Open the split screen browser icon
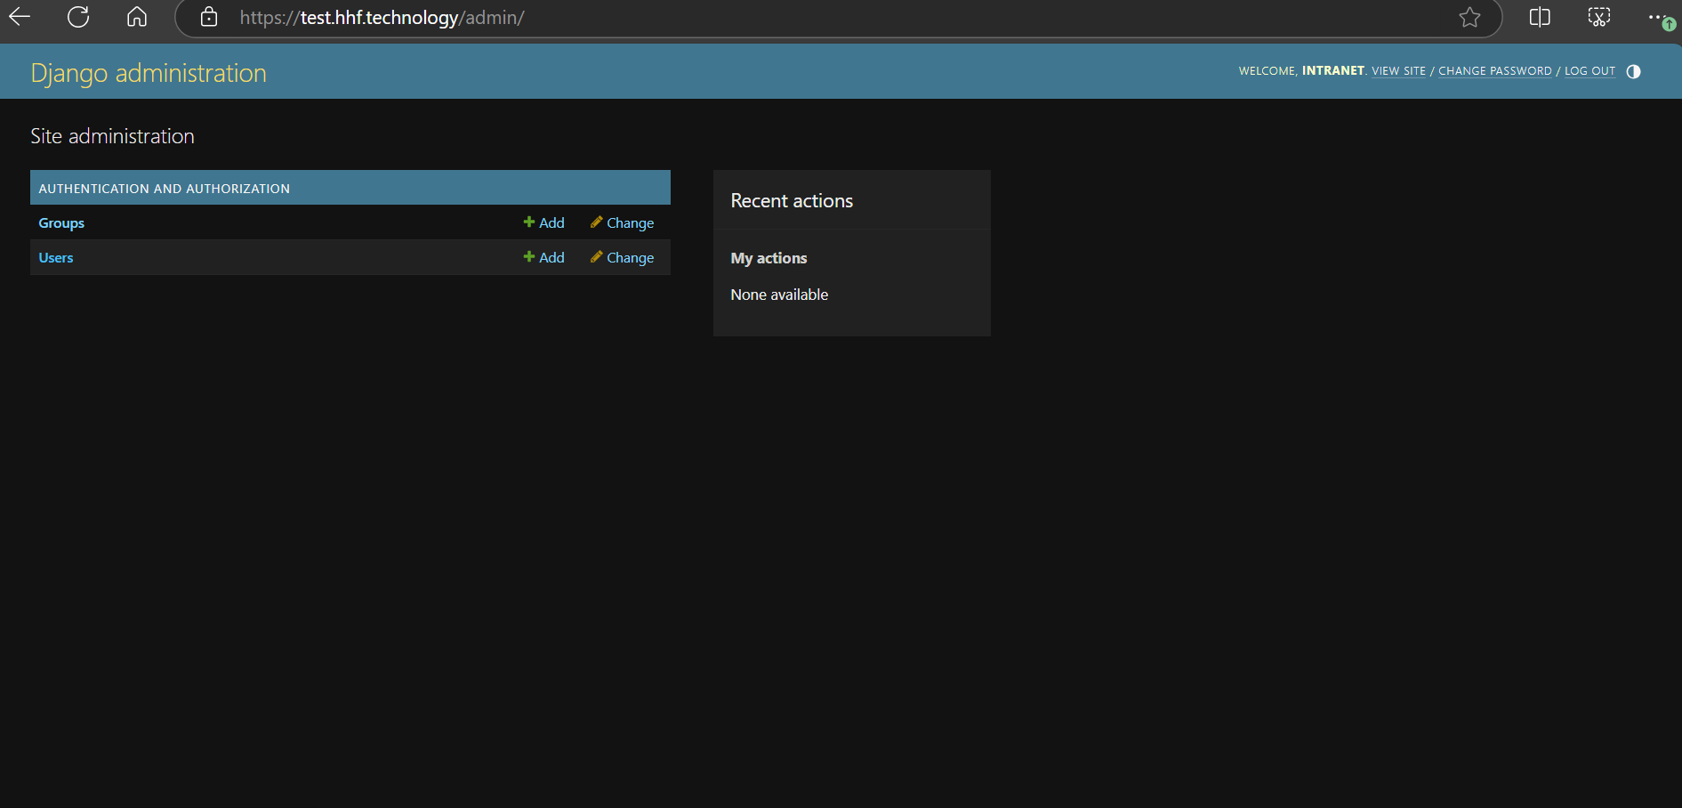Image resolution: width=1682 pixels, height=808 pixels. coord(1540,17)
